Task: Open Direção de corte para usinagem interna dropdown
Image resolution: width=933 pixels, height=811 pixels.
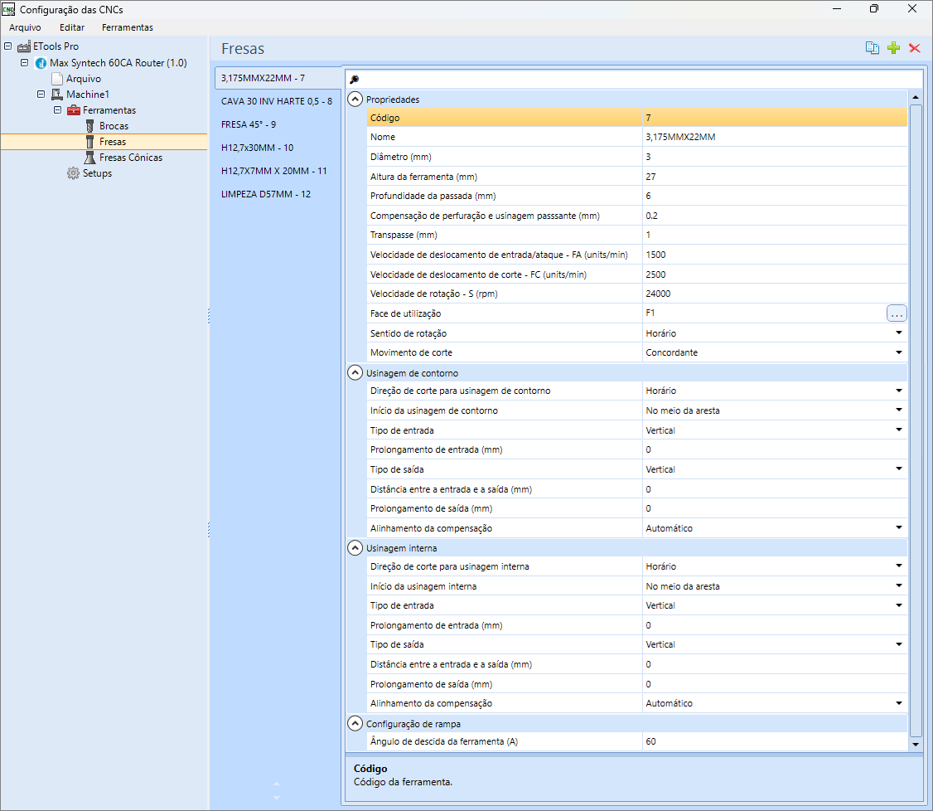Action: point(898,566)
